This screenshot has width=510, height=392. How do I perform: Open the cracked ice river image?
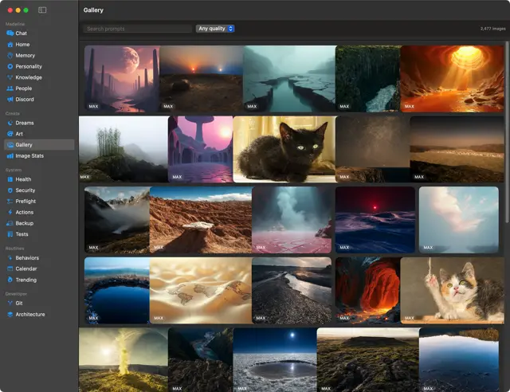290,79
